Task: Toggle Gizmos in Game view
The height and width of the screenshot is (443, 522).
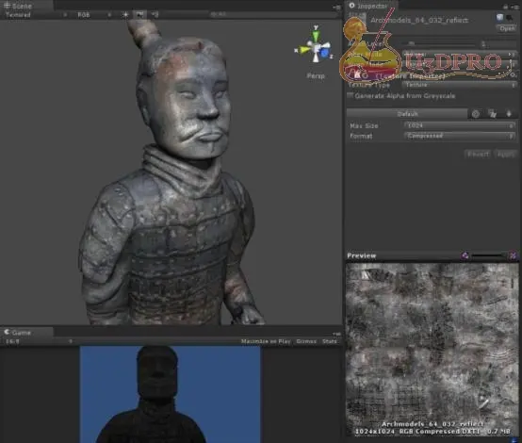Action: click(x=306, y=341)
